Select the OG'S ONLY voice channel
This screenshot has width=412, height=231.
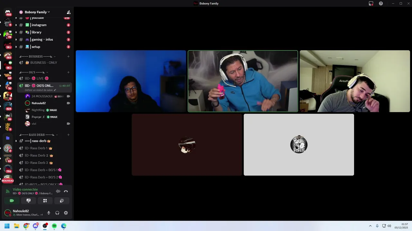click(44, 86)
